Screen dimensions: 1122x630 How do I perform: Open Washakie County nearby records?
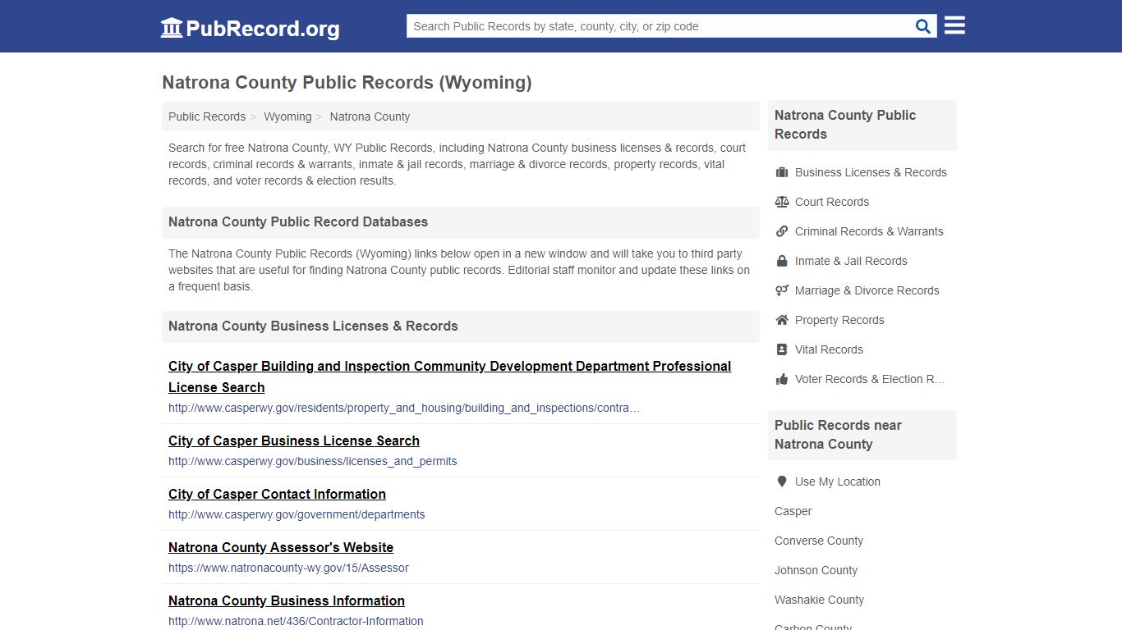(819, 600)
